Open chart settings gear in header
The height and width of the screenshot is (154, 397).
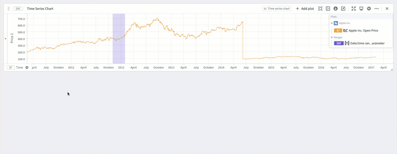pyautogui.click(x=369, y=9)
